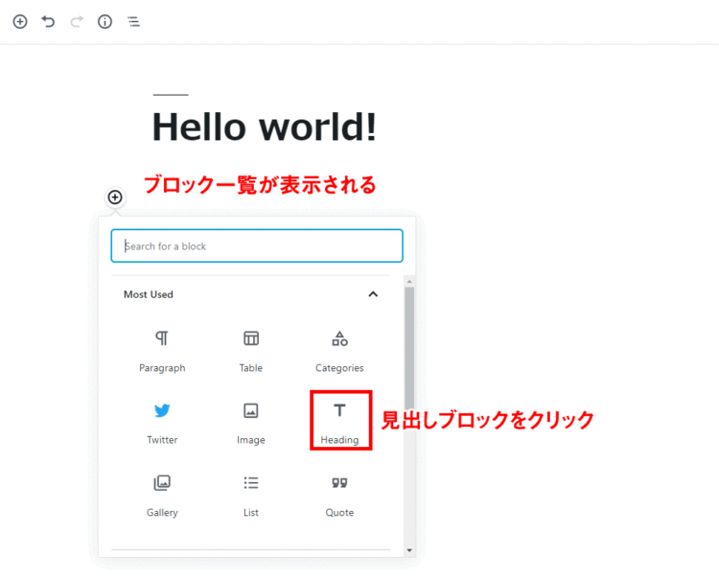This screenshot has width=719, height=580.
Task: Click the Redo arrow icon
Action: 77,21
